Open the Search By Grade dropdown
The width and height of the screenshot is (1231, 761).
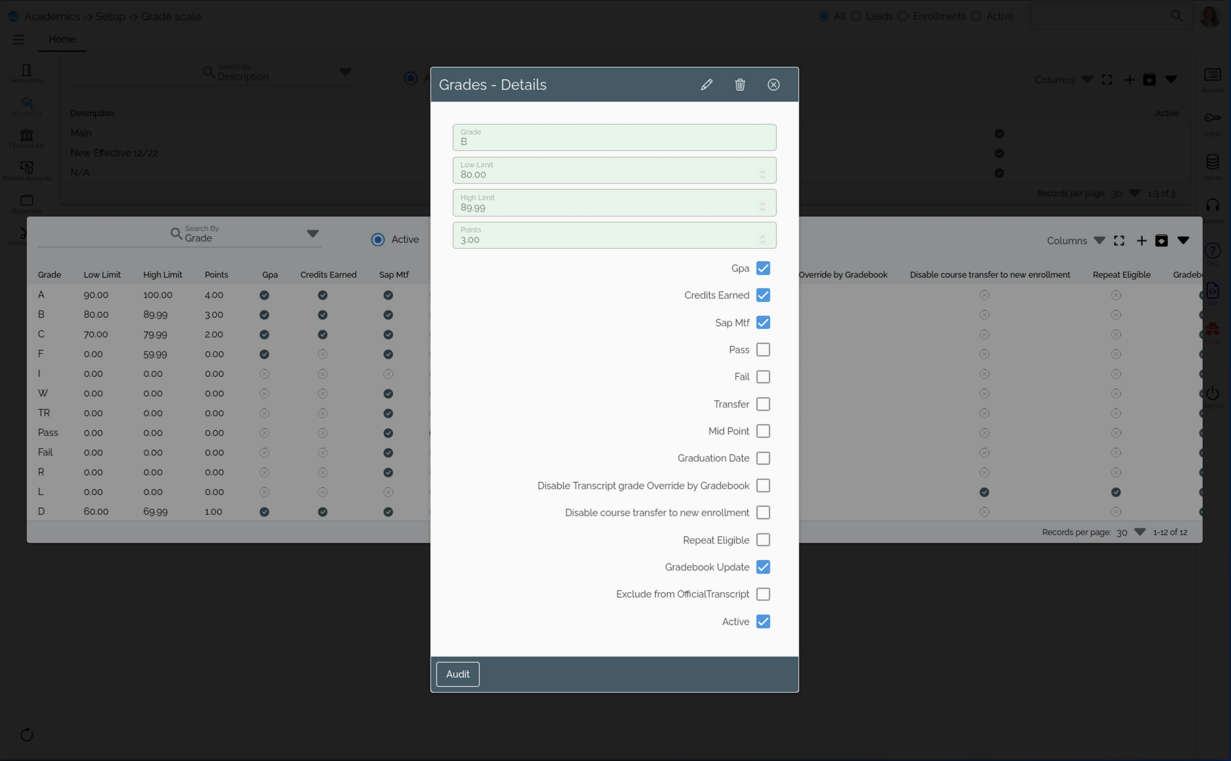tap(314, 234)
